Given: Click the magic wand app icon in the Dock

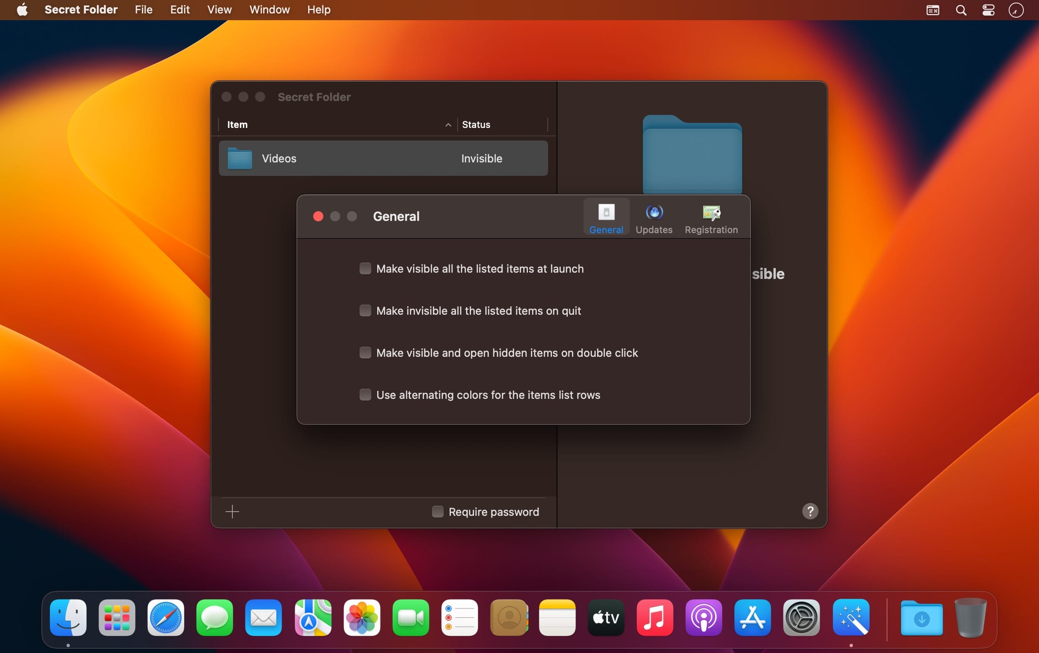Looking at the screenshot, I should click(x=851, y=618).
